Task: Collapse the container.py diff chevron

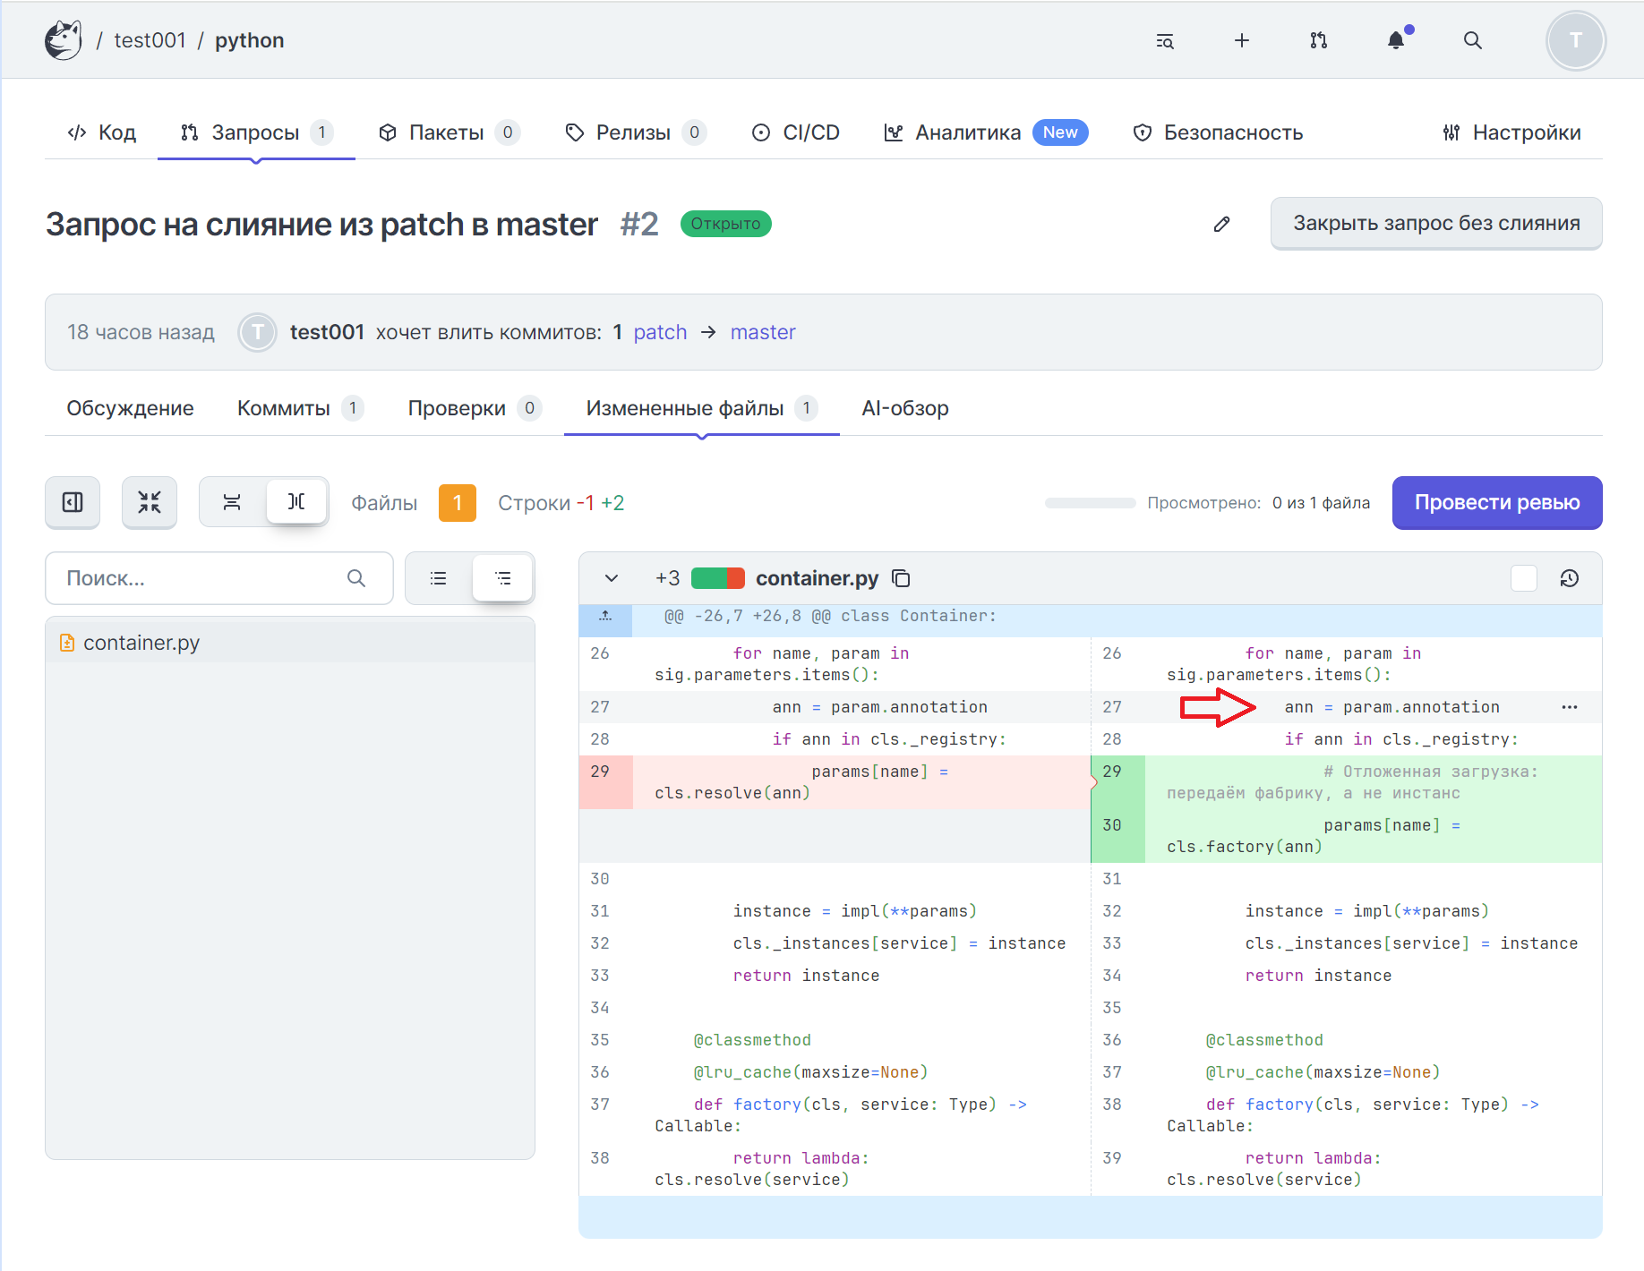Action: tap(612, 578)
